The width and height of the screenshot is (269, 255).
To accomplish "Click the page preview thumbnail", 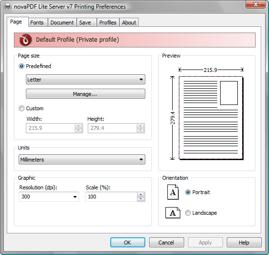I will [x=211, y=118].
